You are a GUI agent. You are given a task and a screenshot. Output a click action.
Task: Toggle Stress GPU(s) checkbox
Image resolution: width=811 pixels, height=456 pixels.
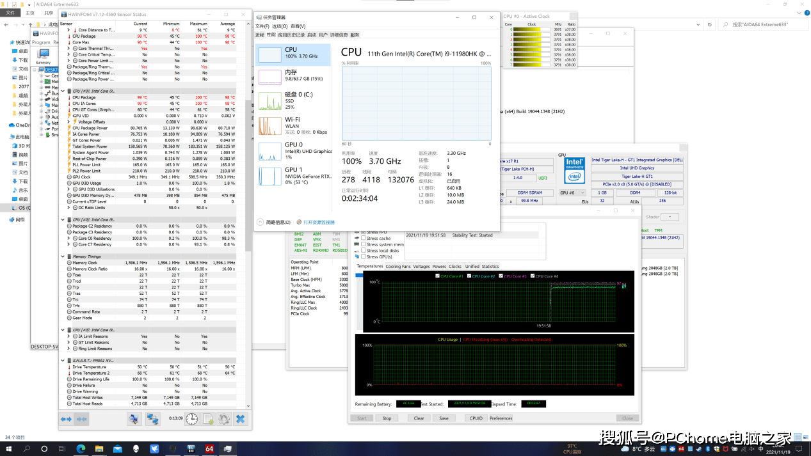coord(364,256)
